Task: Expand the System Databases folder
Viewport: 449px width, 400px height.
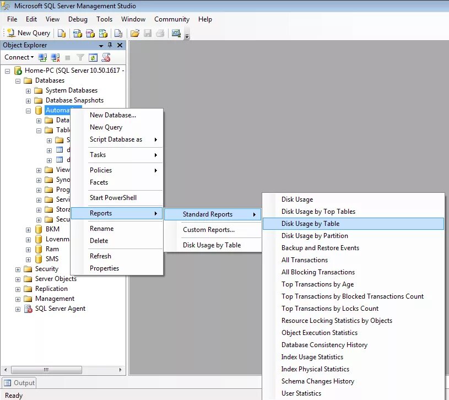Action: (28, 91)
